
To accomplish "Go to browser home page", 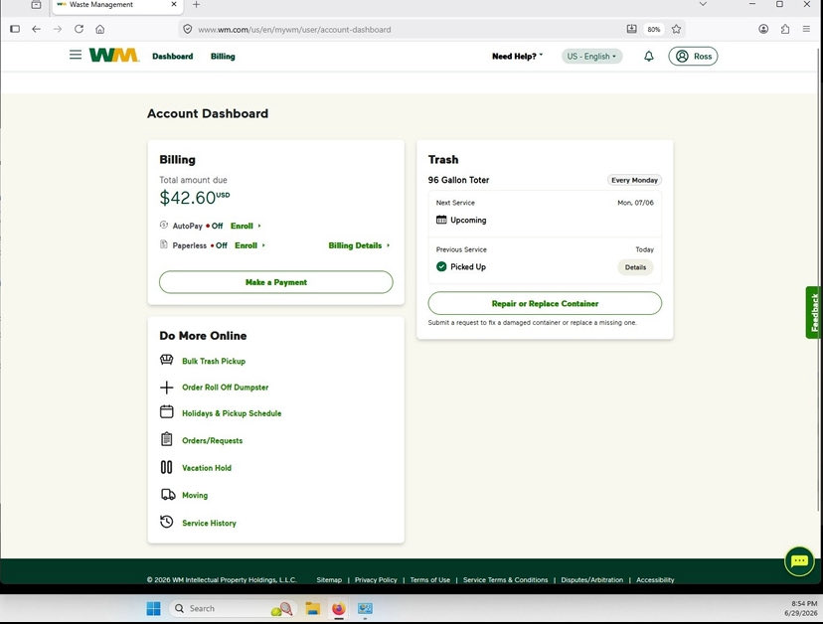I will pyautogui.click(x=100, y=29).
